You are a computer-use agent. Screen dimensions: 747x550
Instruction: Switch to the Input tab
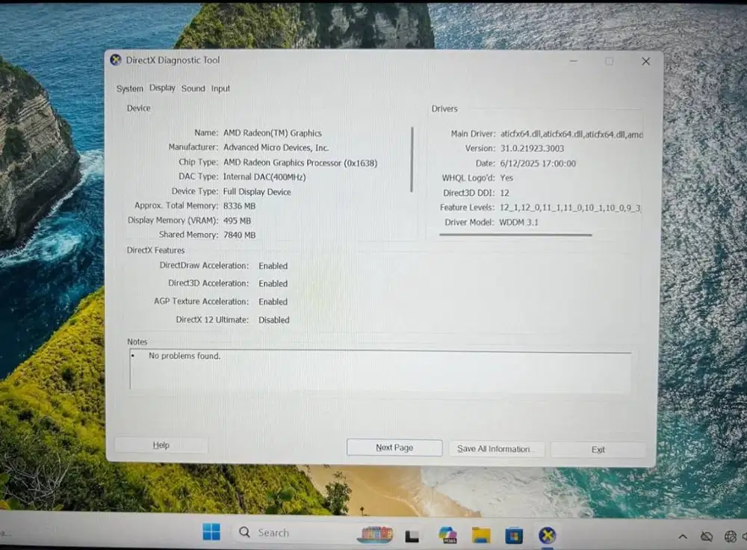click(x=220, y=89)
